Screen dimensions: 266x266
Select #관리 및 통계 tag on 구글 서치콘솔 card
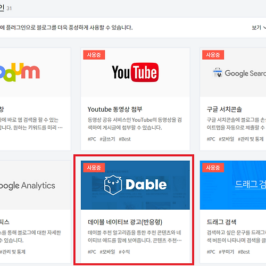[x=251, y=139]
